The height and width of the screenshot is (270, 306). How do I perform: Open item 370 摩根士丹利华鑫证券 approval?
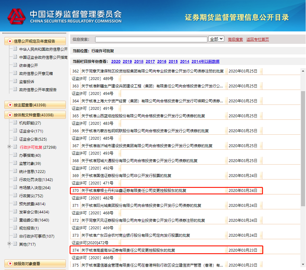[x=134, y=191]
